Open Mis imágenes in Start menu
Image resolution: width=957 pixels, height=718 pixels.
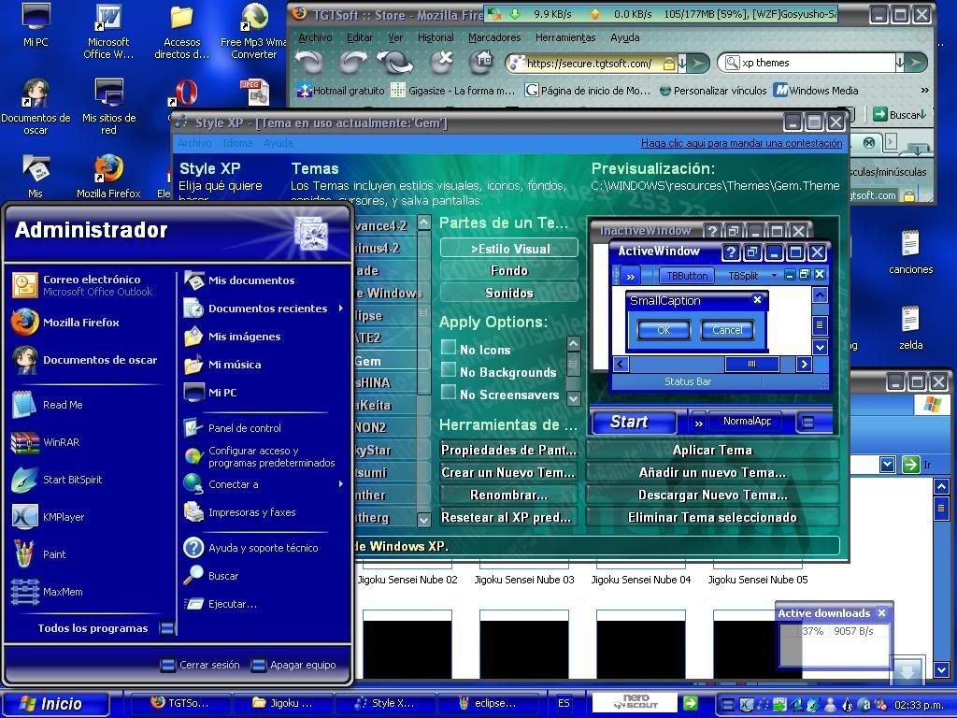pyautogui.click(x=233, y=337)
